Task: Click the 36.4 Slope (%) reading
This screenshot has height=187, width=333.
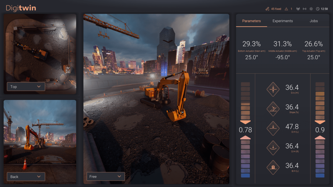Action: pos(292,107)
